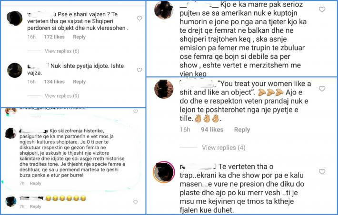This screenshot has height=215, width=338.
Task: Open the 94 likes list
Action: tap(212, 130)
